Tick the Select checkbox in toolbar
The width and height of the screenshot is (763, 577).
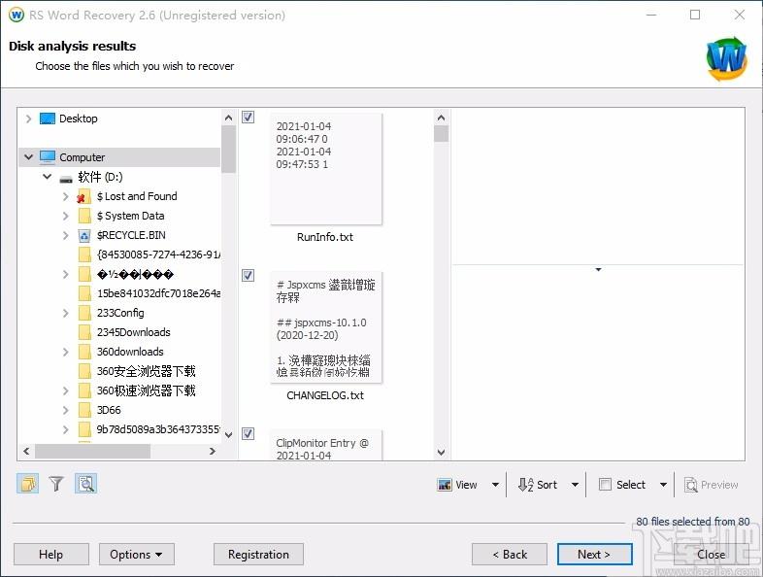pyautogui.click(x=605, y=485)
